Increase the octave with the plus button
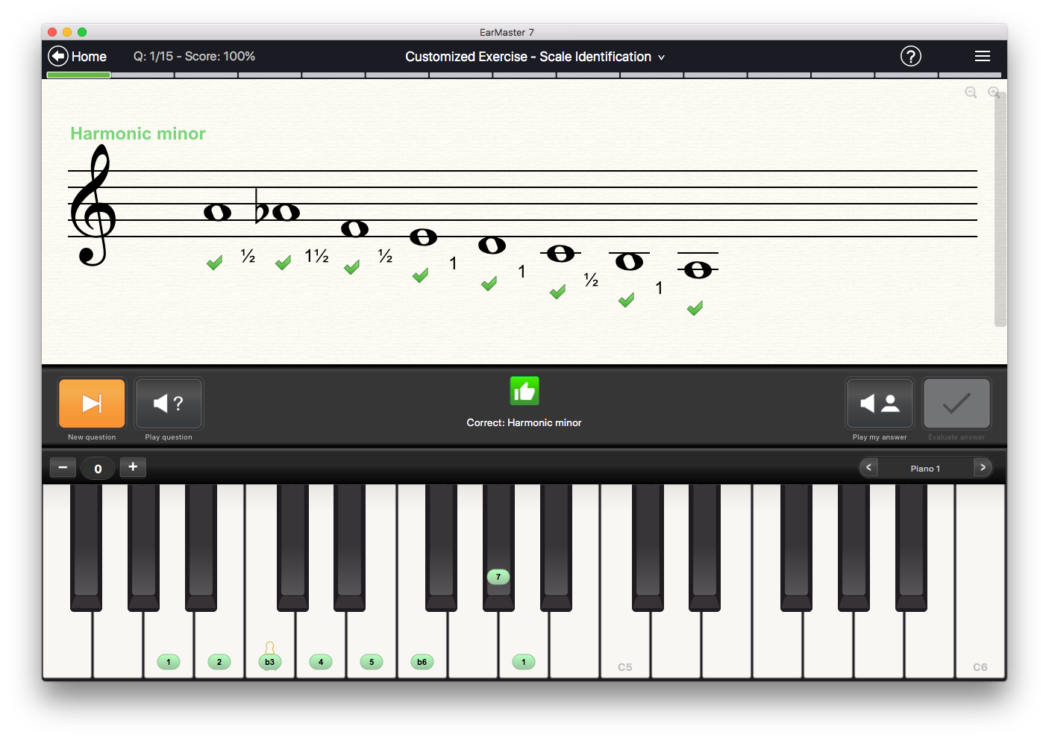1049x741 pixels. point(133,467)
